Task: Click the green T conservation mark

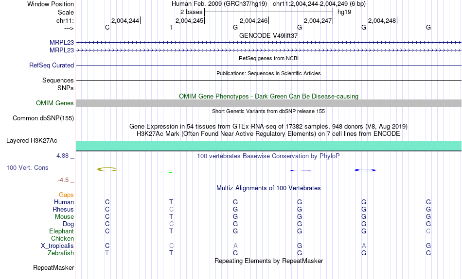Action: (170, 172)
